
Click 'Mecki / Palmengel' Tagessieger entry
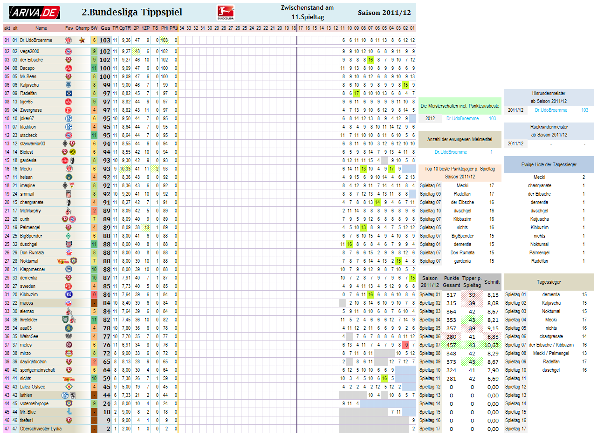coord(551,353)
